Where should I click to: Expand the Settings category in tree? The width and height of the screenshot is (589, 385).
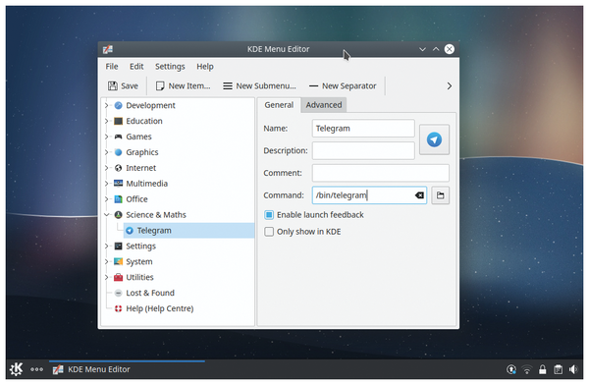point(107,246)
